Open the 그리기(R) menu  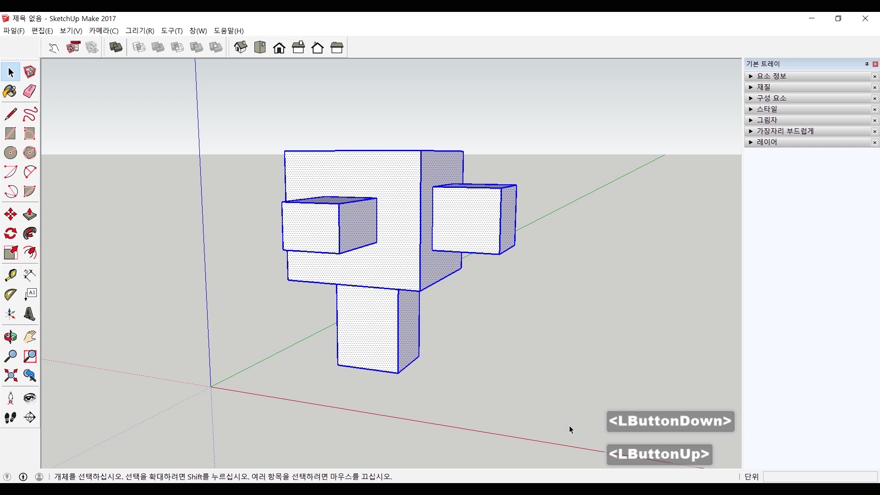coord(140,31)
